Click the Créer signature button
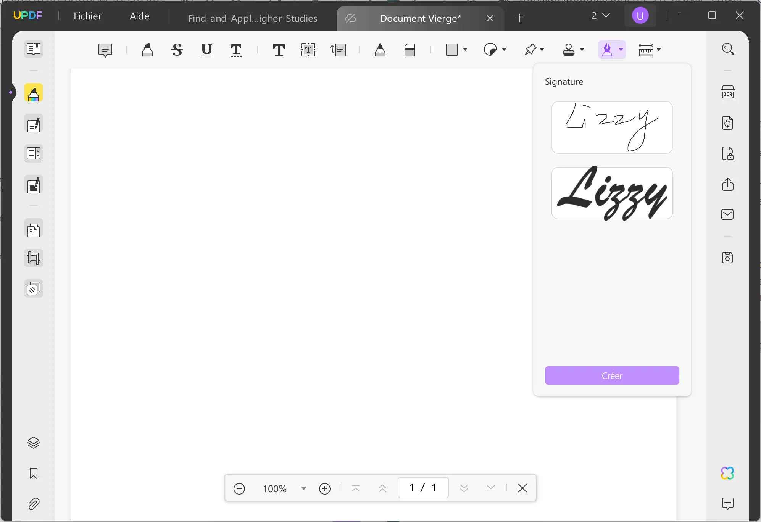This screenshot has width=761, height=522. click(612, 375)
